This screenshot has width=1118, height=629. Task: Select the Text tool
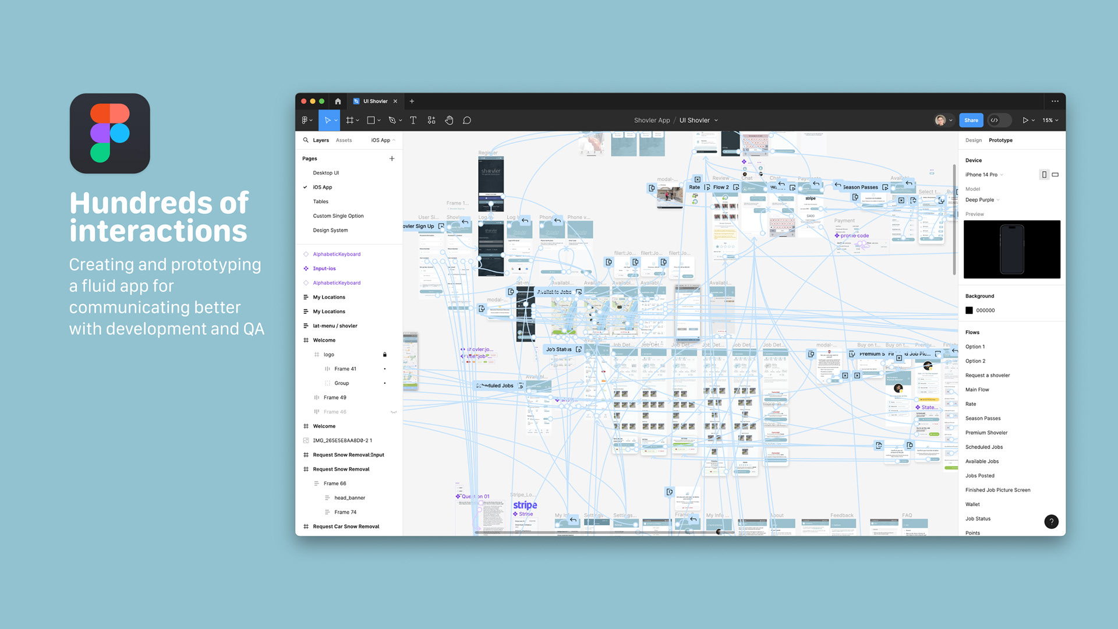[x=413, y=121]
